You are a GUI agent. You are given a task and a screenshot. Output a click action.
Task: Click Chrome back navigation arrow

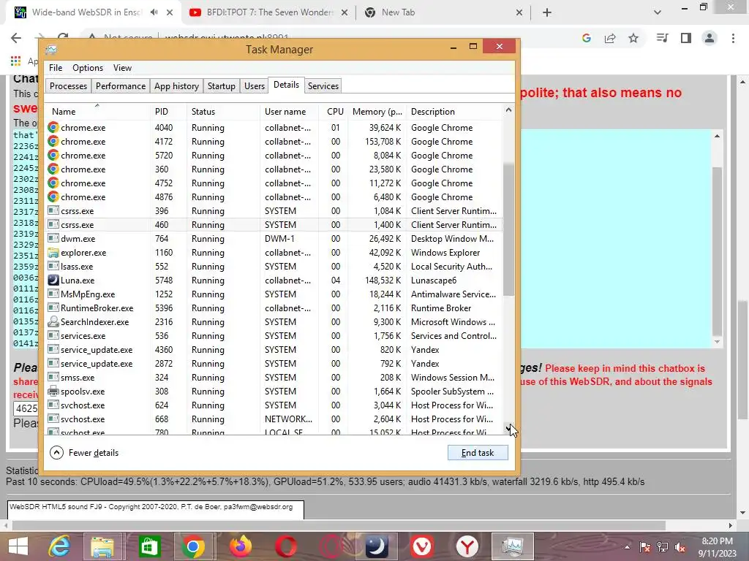[x=16, y=38]
